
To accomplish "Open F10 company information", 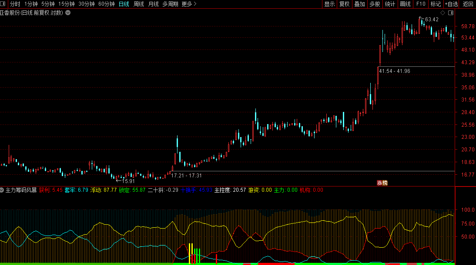I will [421, 4].
